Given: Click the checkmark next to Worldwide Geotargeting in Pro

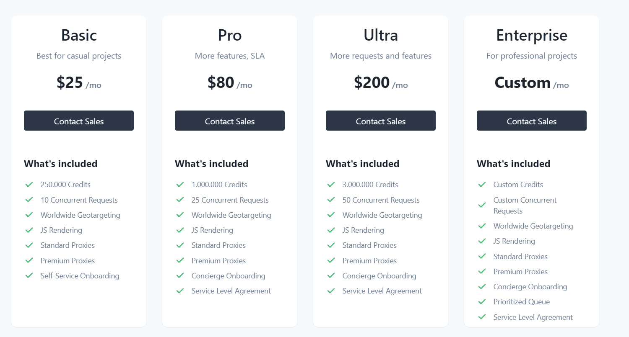Looking at the screenshot, I should [x=180, y=215].
